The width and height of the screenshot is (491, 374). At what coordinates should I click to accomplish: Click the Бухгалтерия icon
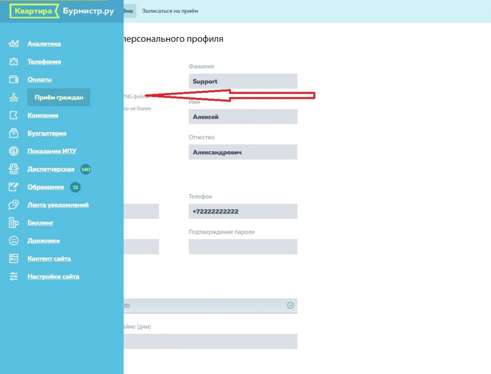13,133
